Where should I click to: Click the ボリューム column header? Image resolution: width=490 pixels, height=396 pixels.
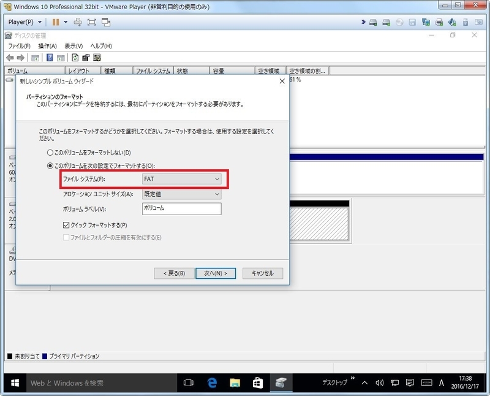[35, 71]
